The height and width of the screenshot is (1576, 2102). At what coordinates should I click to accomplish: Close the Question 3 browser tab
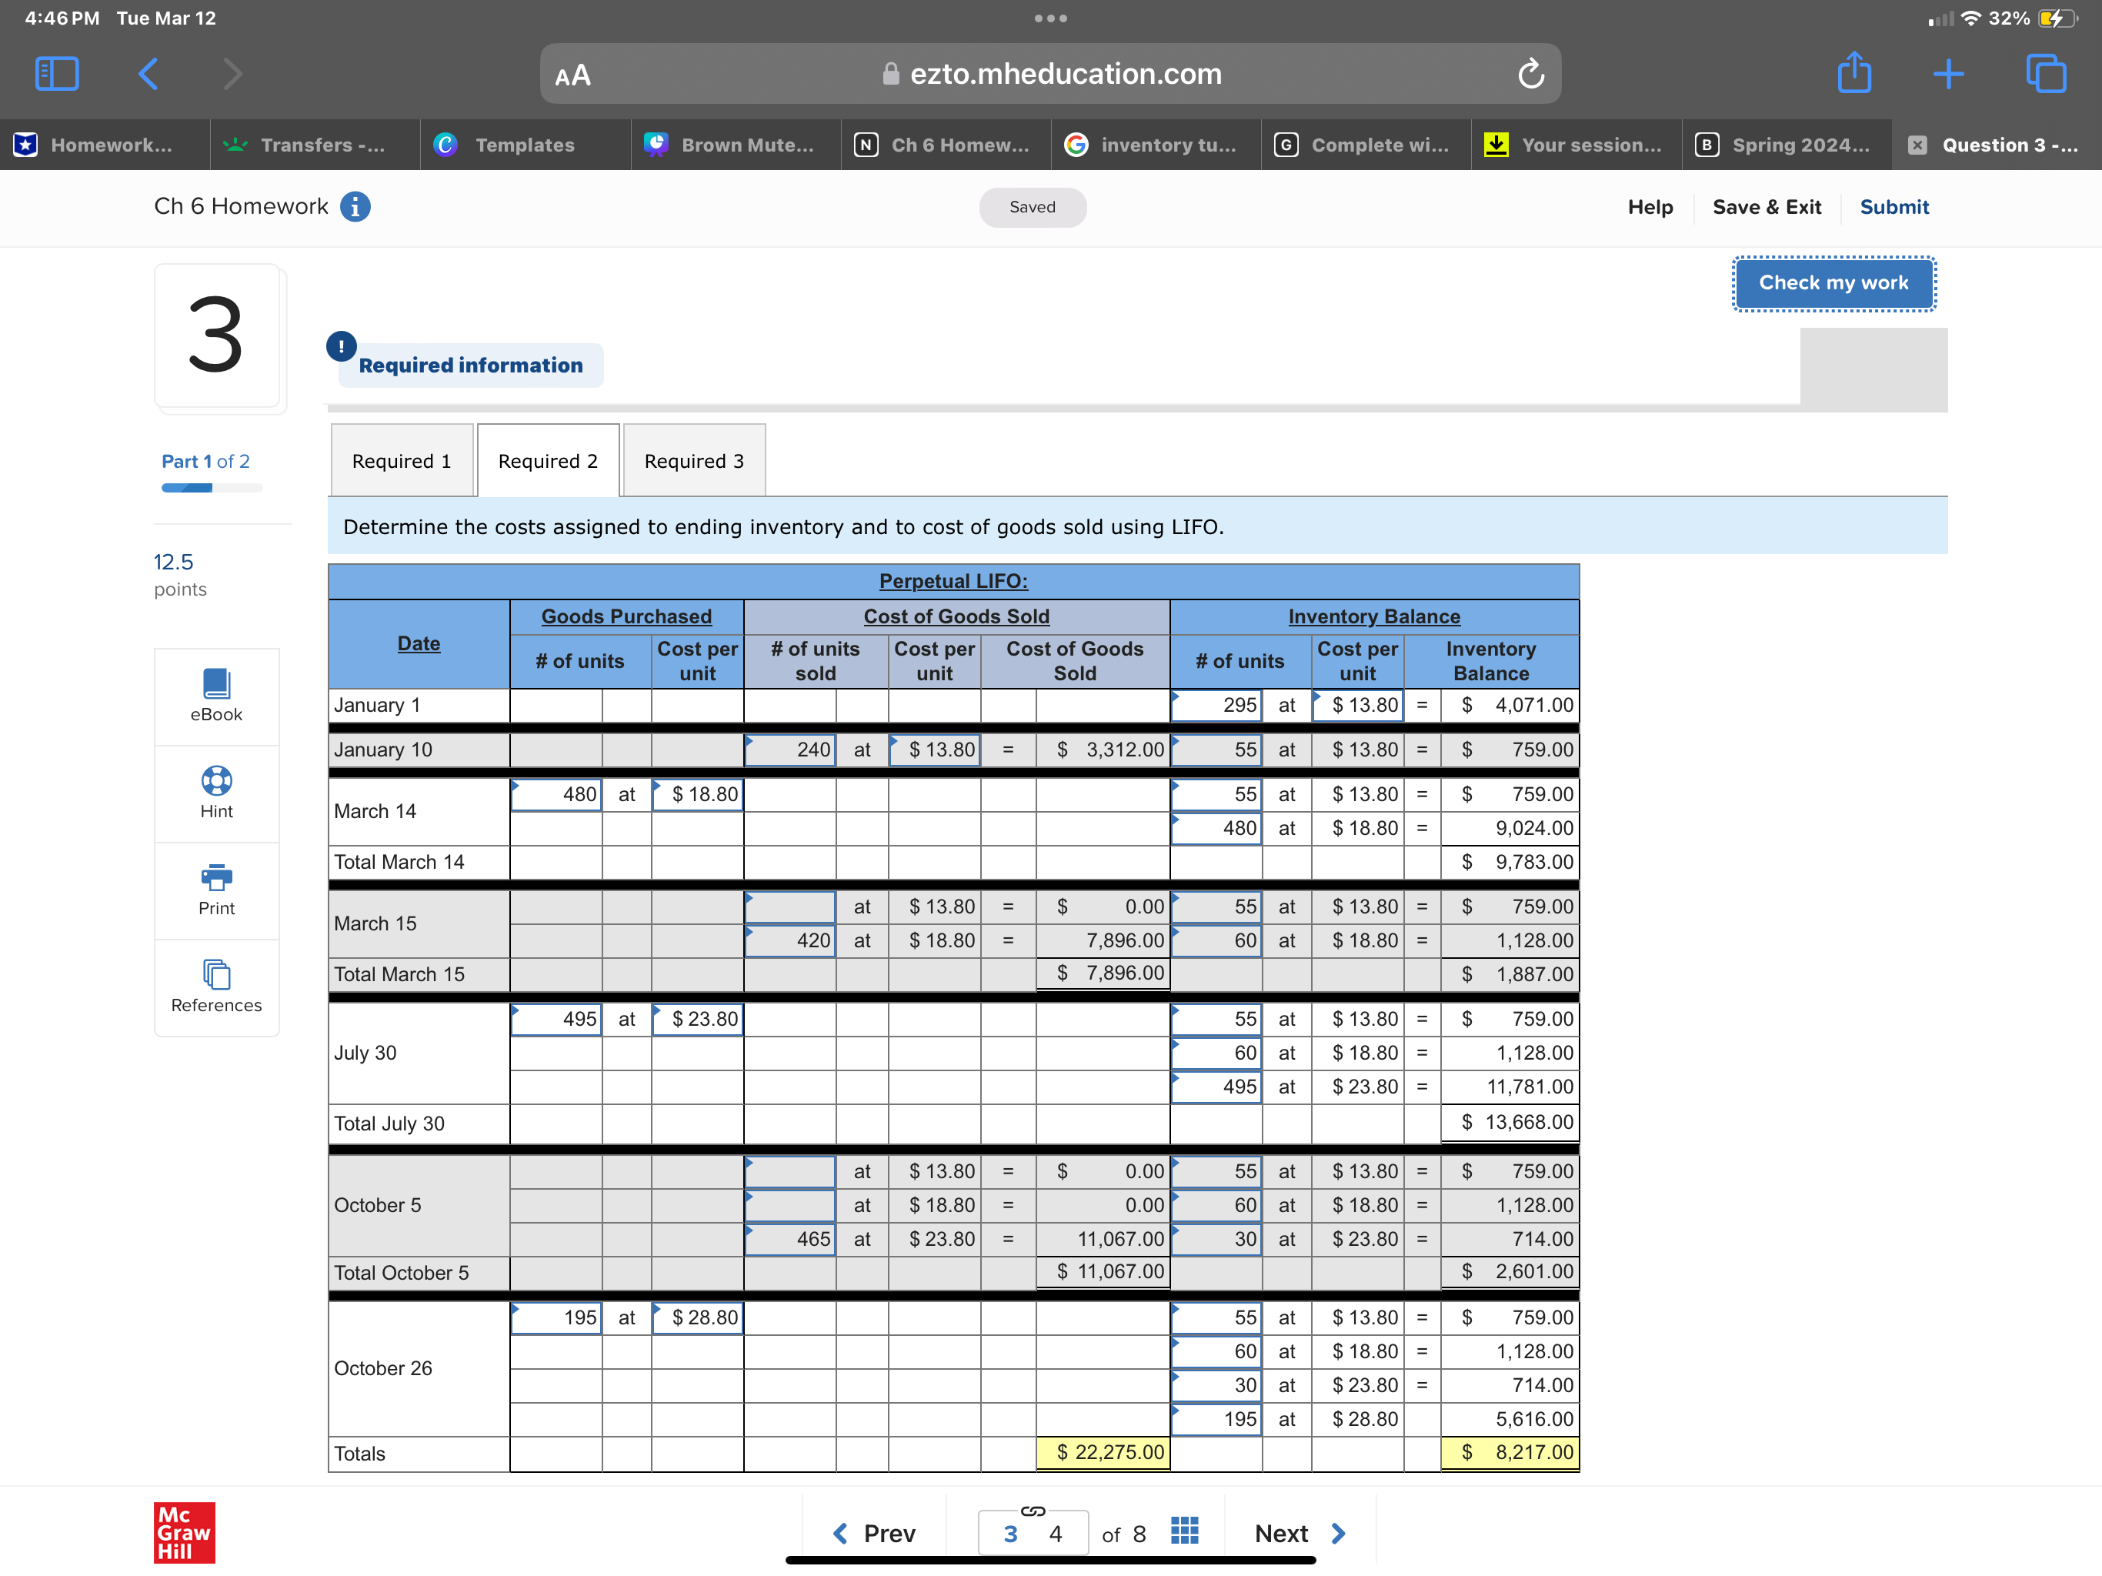1917,145
